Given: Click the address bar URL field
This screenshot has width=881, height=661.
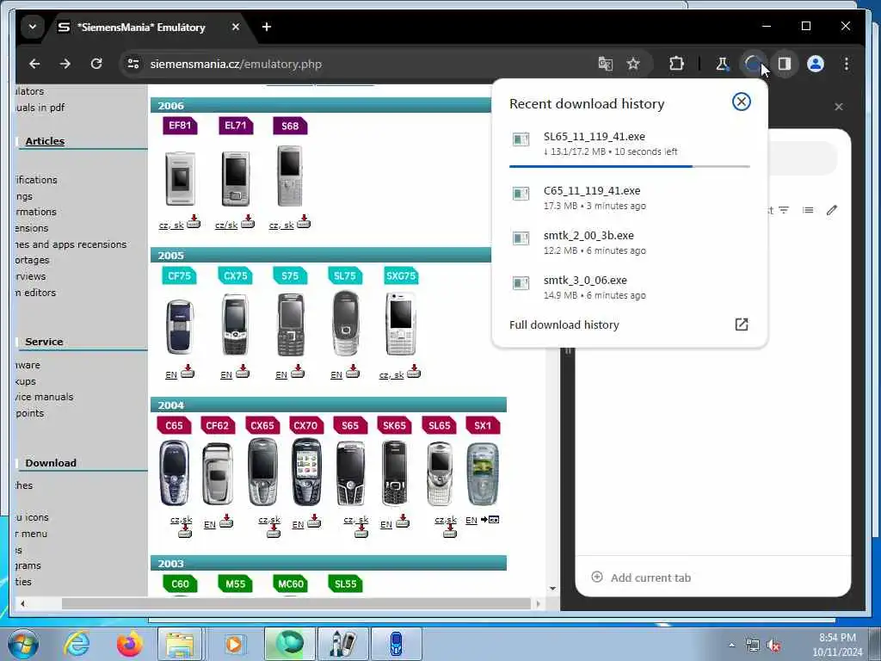Looking at the screenshot, I should (360, 64).
